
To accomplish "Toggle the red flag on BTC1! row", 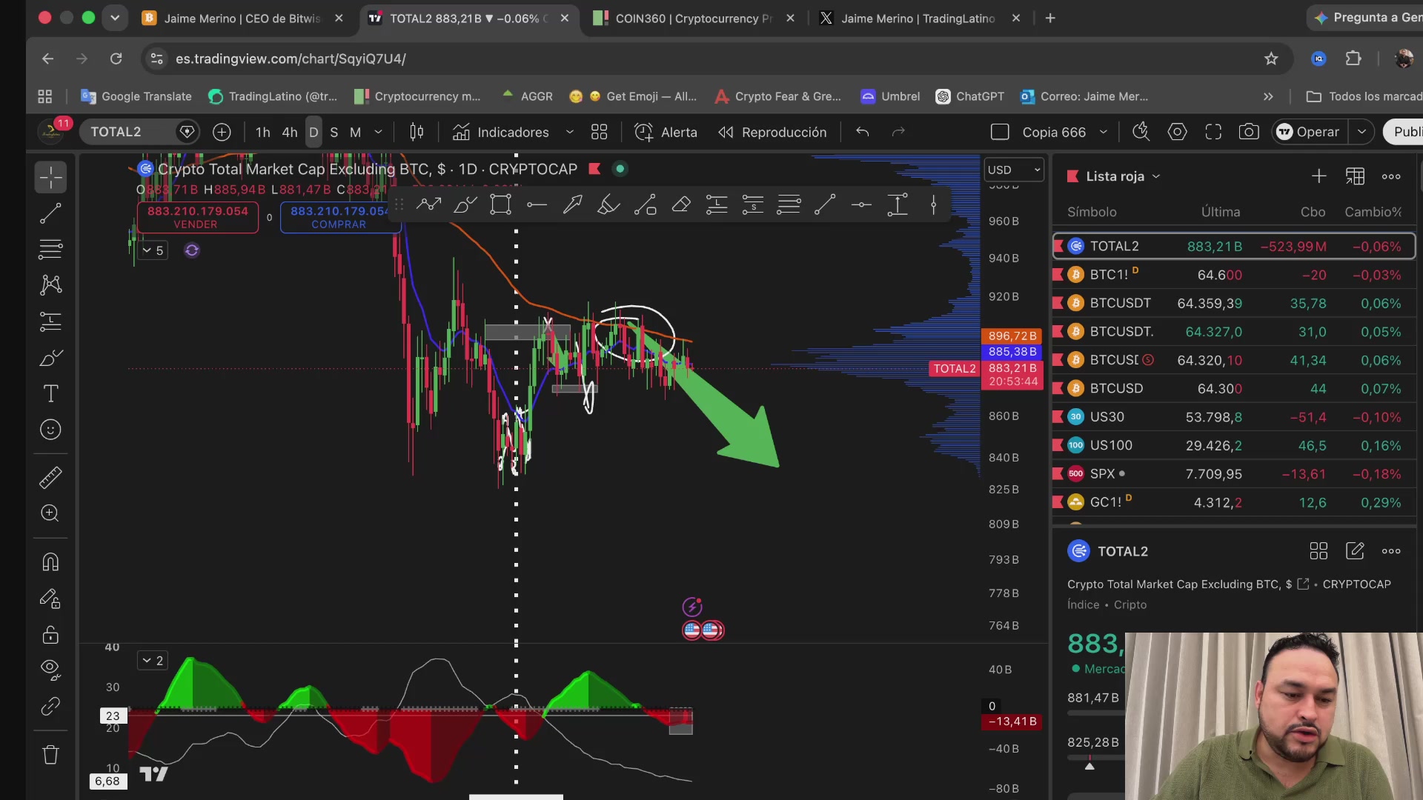I will (x=1058, y=275).
